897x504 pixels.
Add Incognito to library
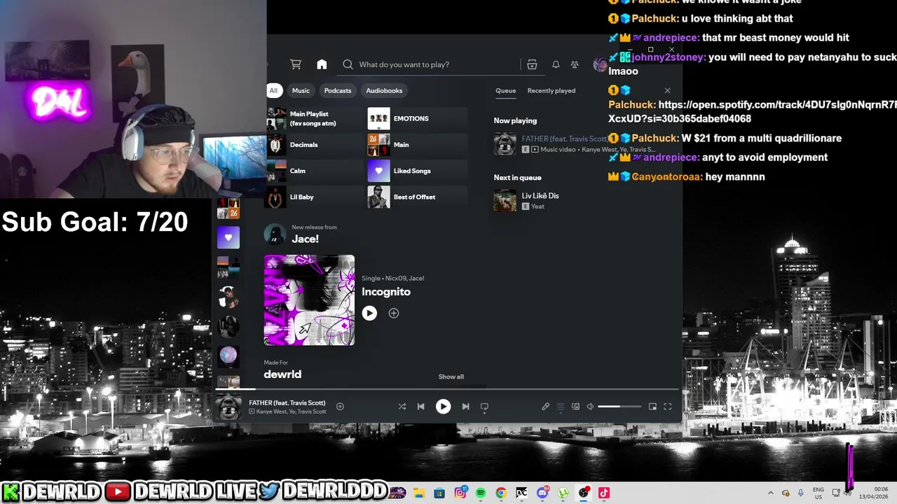[394, 313]
